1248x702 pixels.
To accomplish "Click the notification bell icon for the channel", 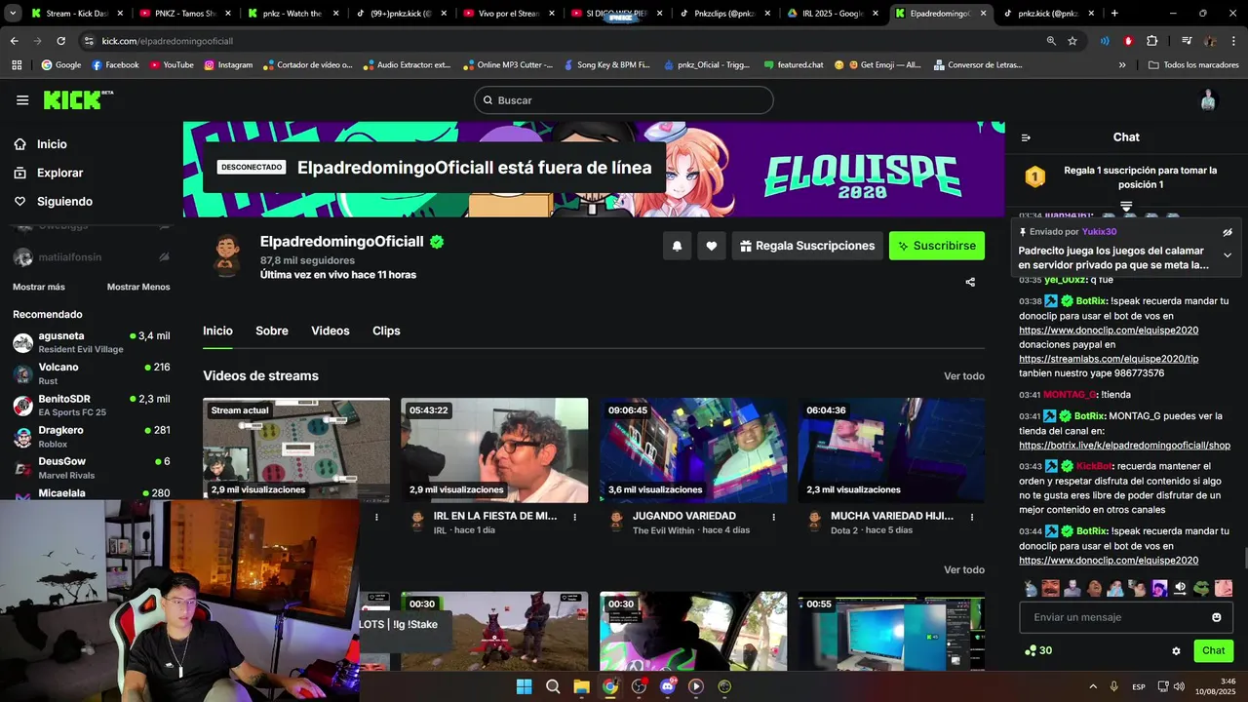I will point(678,246).
